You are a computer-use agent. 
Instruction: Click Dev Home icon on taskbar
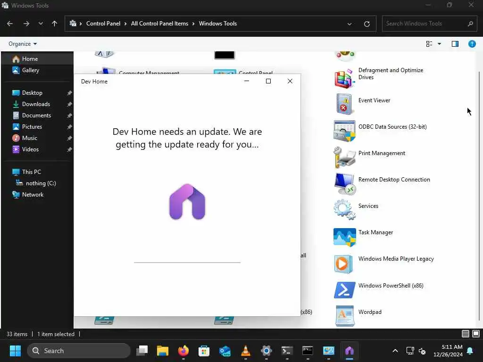pyautogui.click(x=350, y=351)
